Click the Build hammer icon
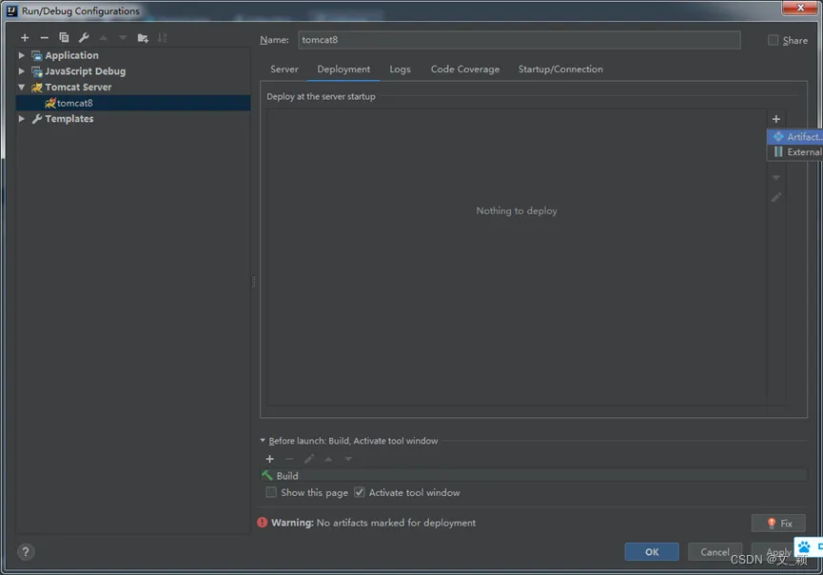Image resolution: width=823 pixels, height=575 pixels. [267, 475]
